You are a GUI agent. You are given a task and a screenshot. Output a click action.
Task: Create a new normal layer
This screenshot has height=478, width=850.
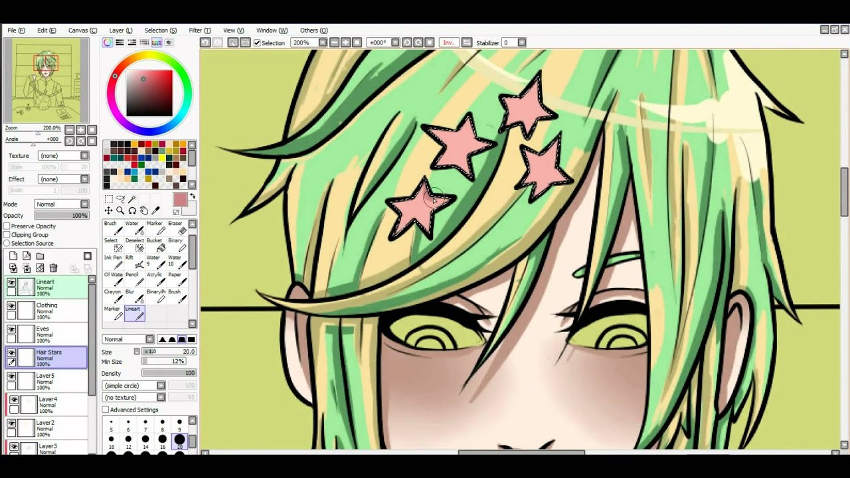(13, 256)
